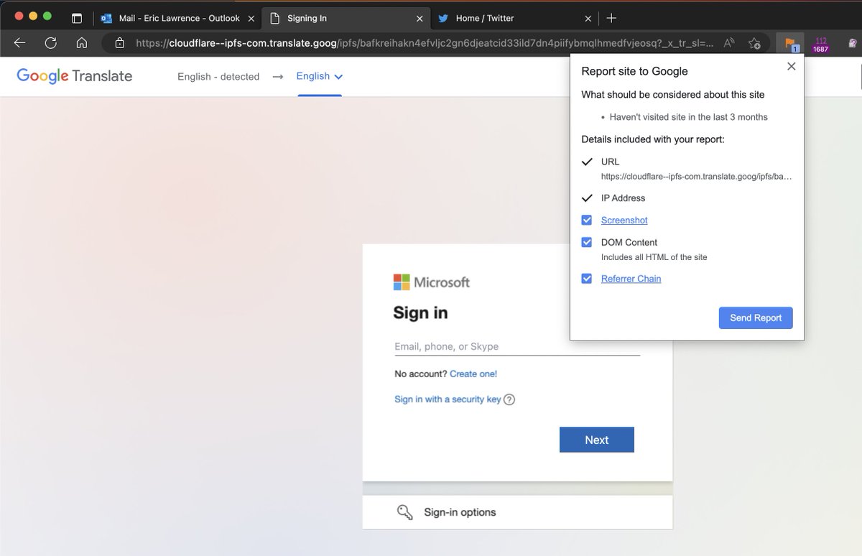The image size is (862, 556).
Task: Reload the current page
Action: pos(50,43)
